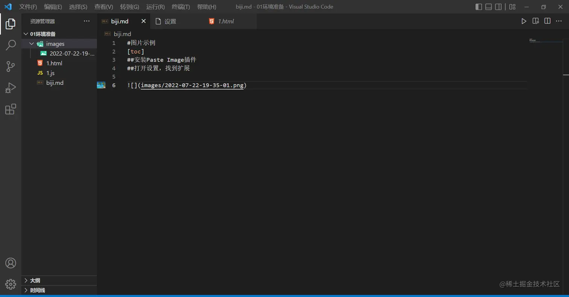The image size is (569, 297).
Task: Click the image preview thumbnail beside line 6
Action: pos(101,85)
